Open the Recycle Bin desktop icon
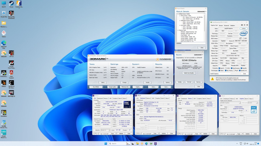 point(4,14)
